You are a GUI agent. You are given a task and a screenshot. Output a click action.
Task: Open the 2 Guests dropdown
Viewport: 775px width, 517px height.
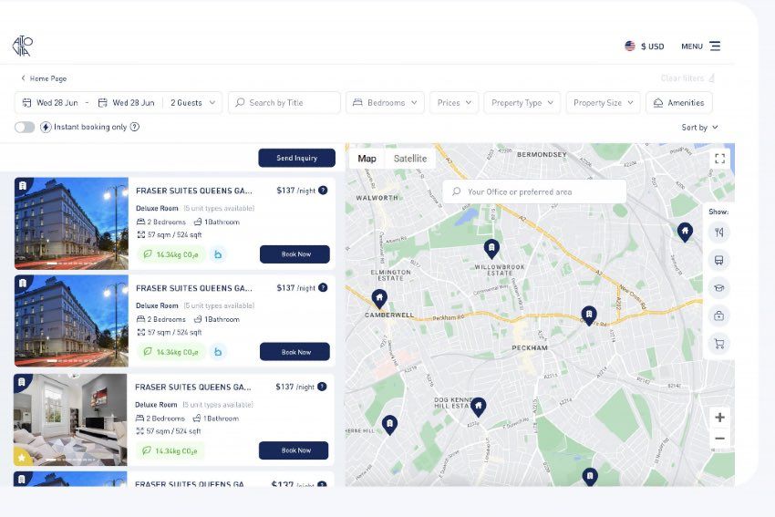pyautogui.click(x=192, y=103)
